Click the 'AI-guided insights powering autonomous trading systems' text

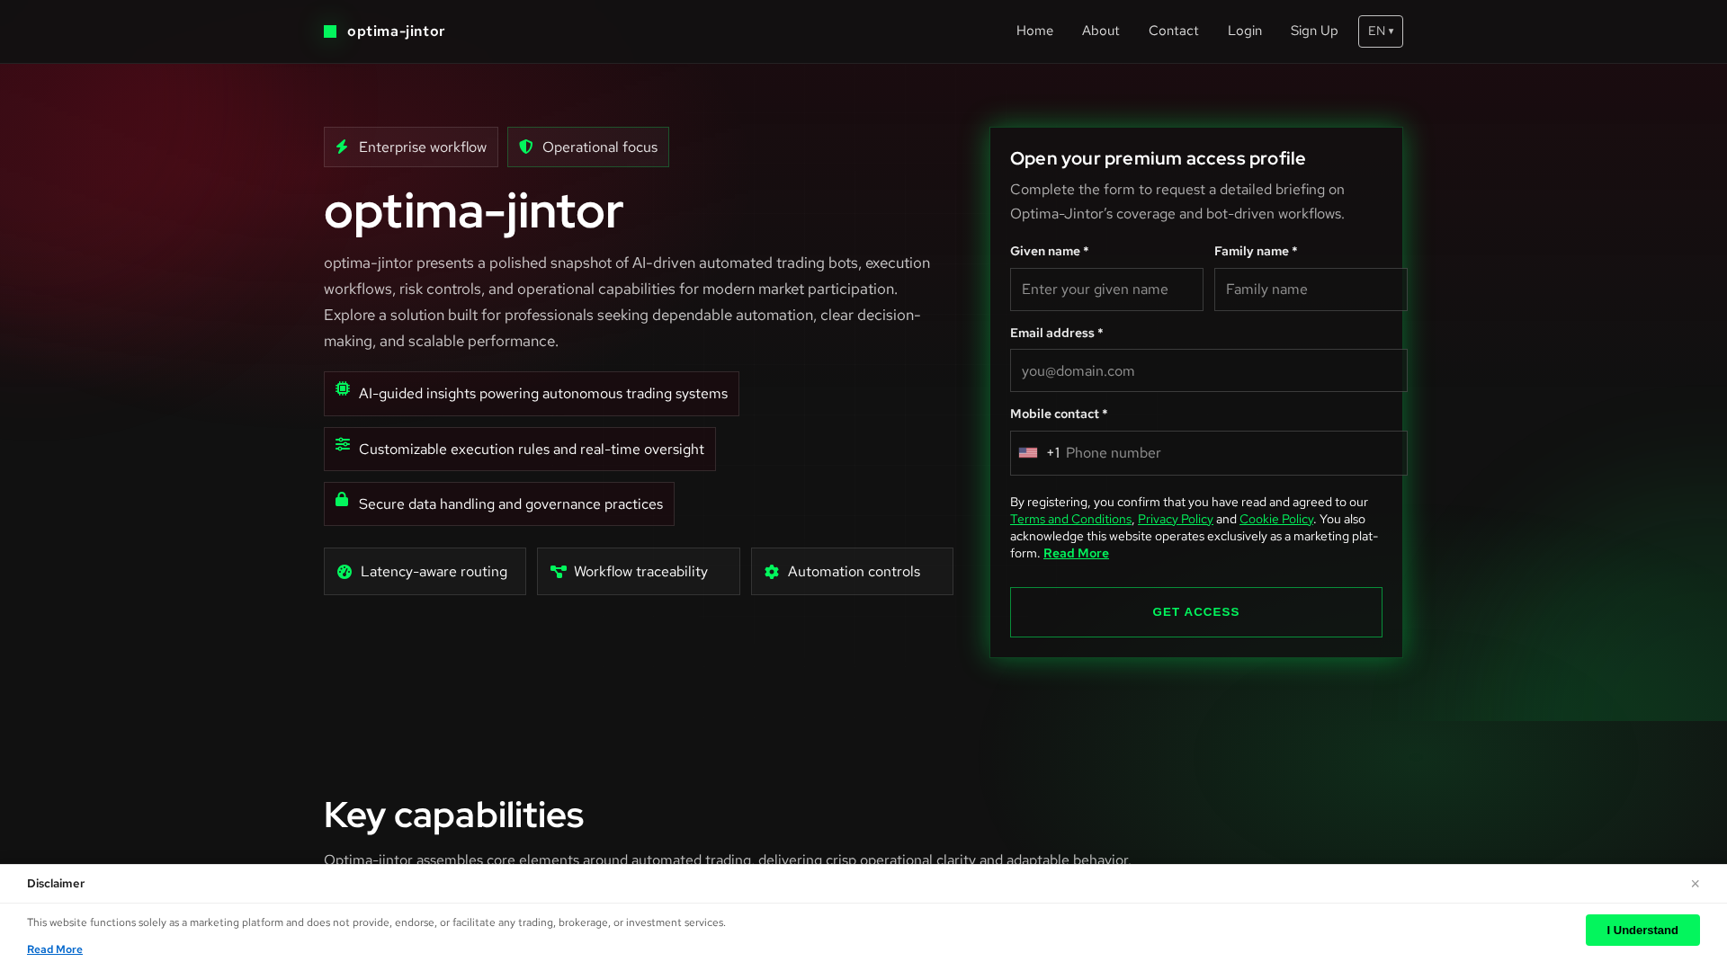(543, 394)
